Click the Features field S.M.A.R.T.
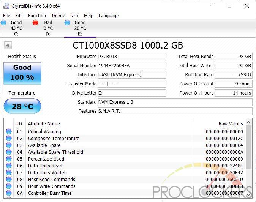 [175, 111]
